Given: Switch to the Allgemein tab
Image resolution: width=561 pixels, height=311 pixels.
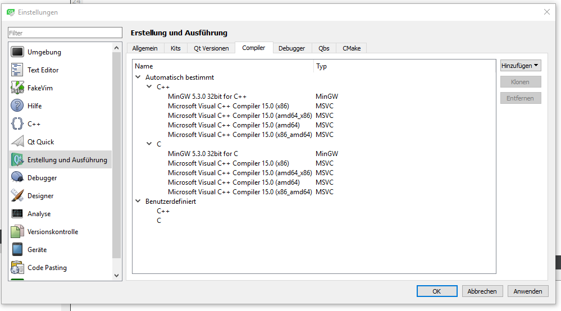Looking at the screenshot, I should click(145, 48).
